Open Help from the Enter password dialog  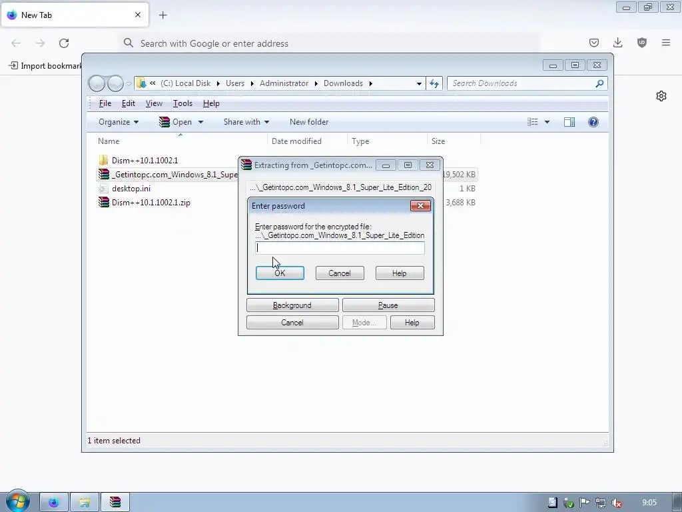[400, 273]
